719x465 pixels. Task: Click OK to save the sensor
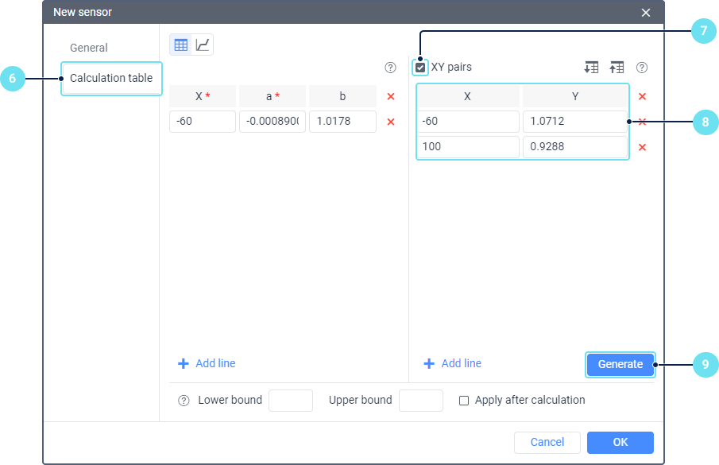click(620, 442)
